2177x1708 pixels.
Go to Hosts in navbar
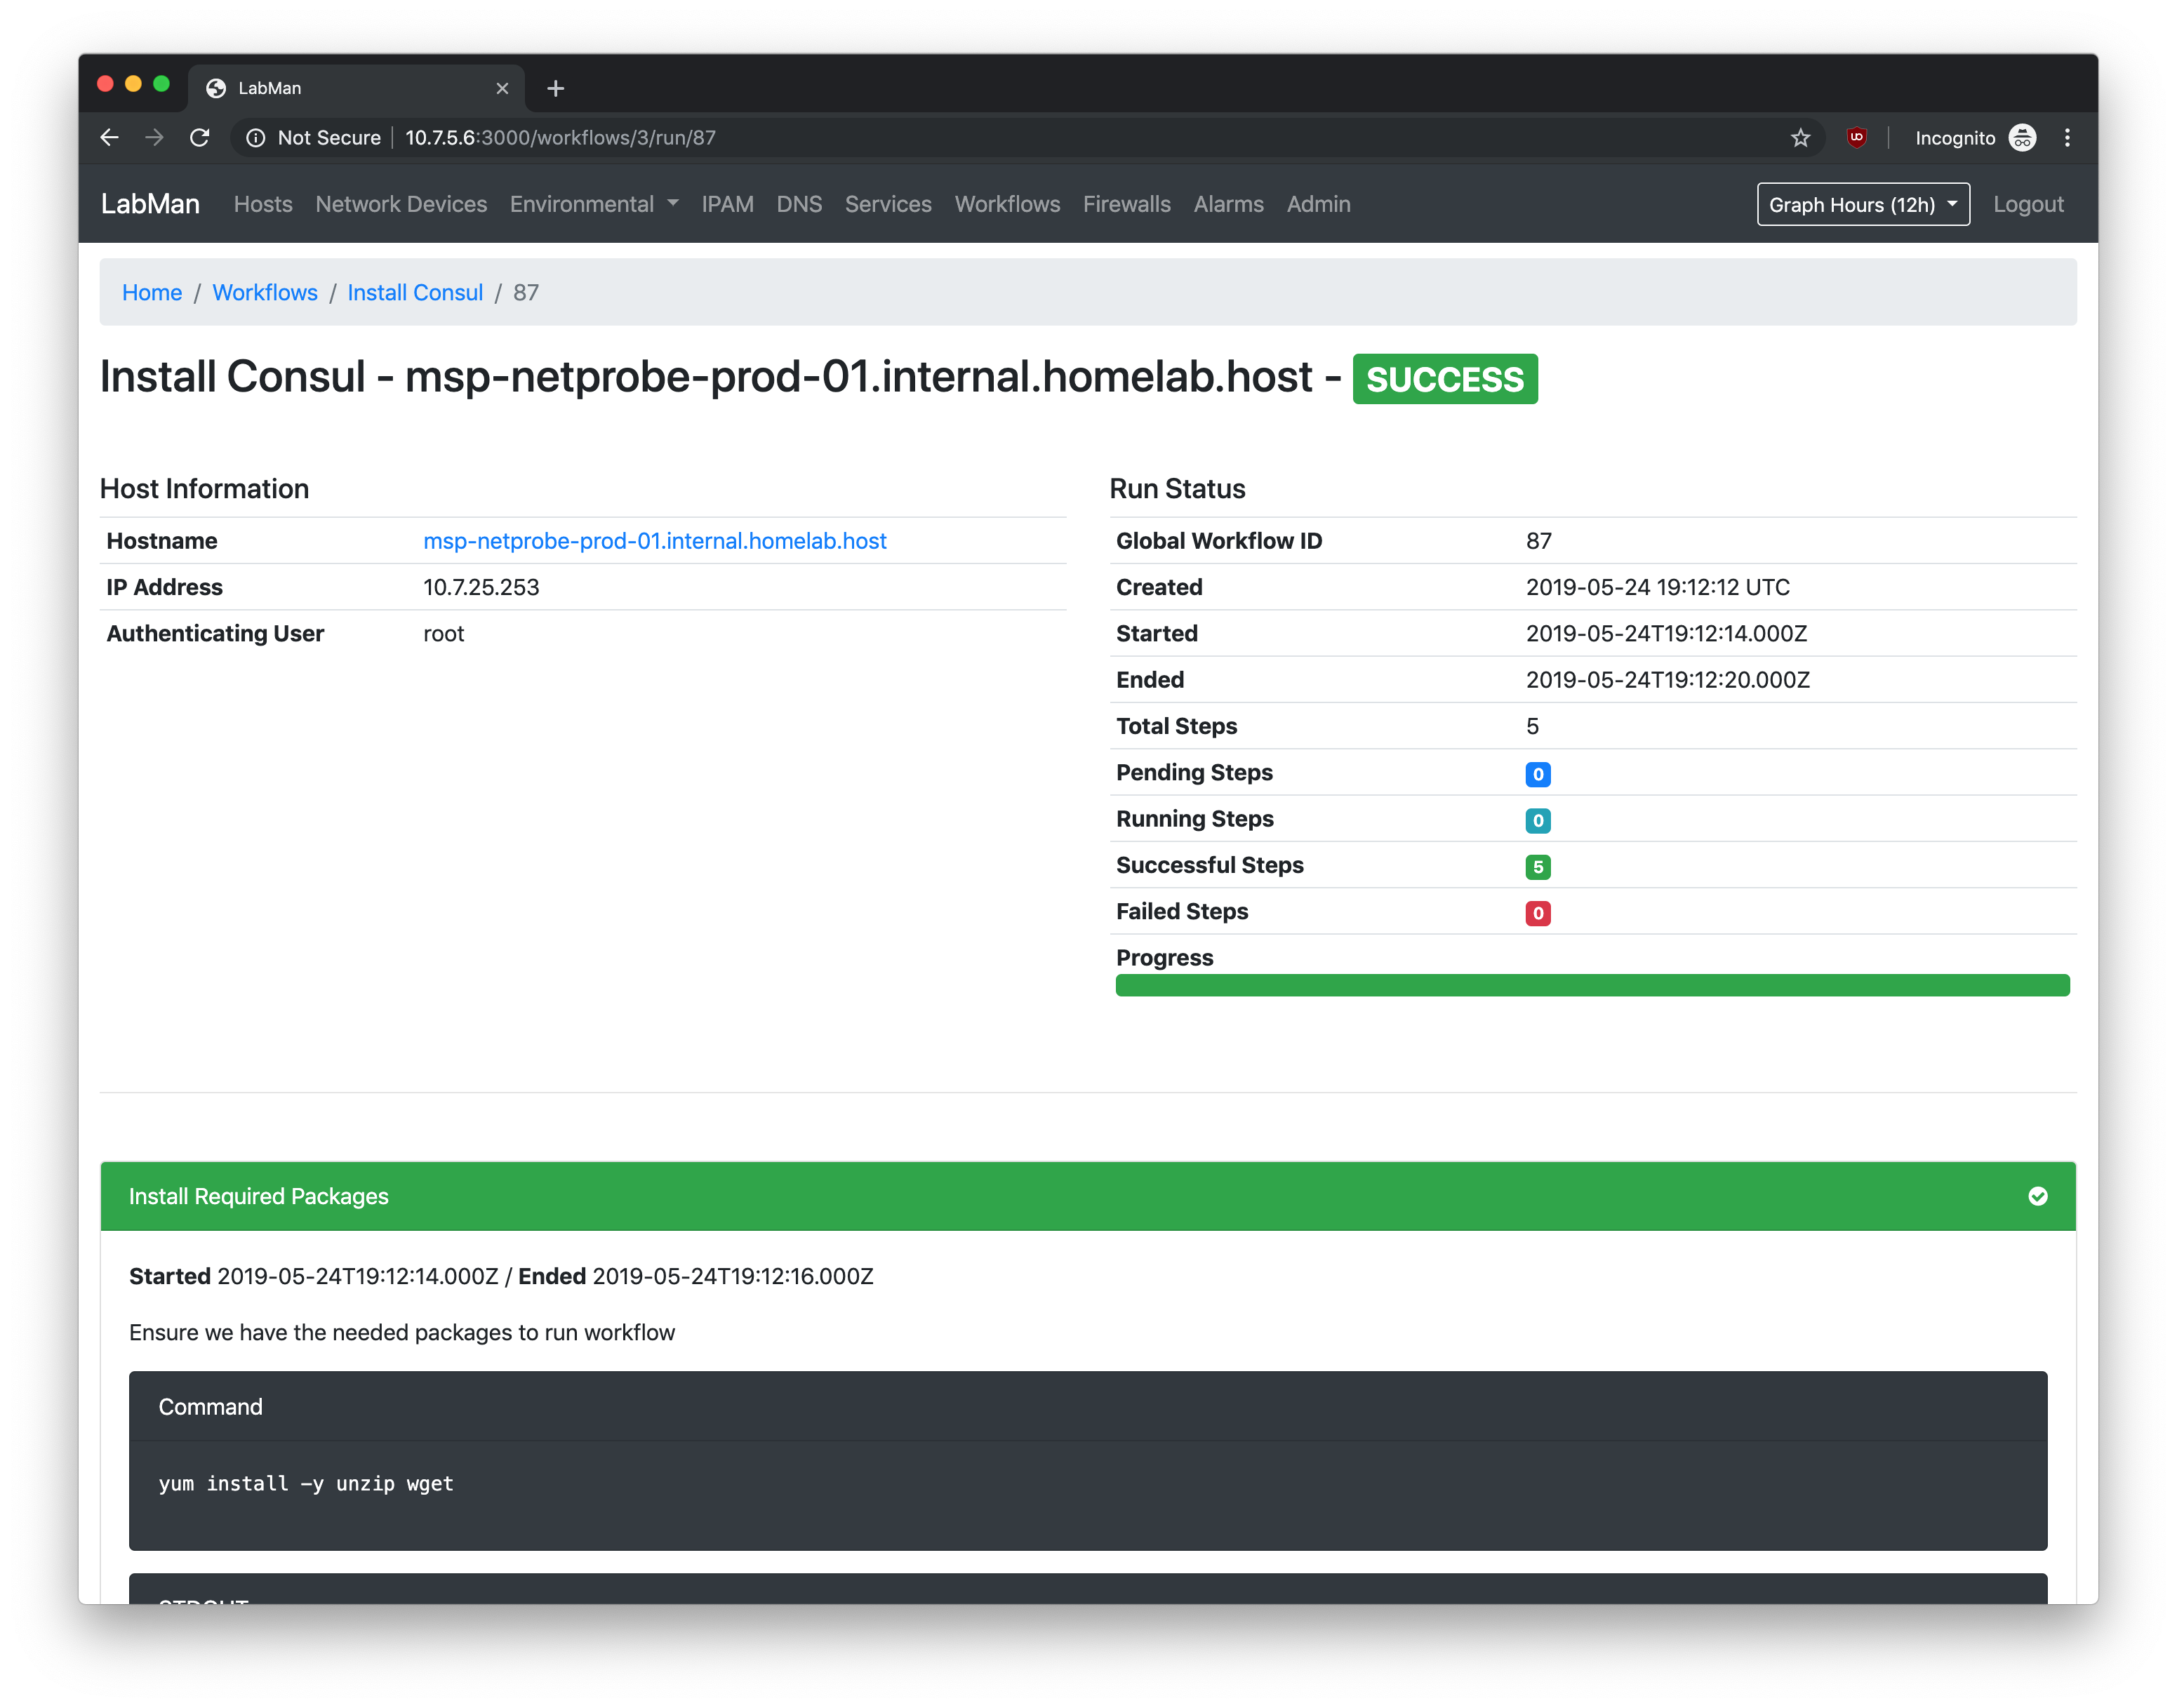pos(263,204)
